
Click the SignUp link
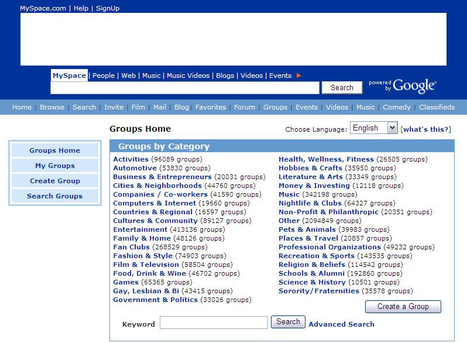(108, 8)
